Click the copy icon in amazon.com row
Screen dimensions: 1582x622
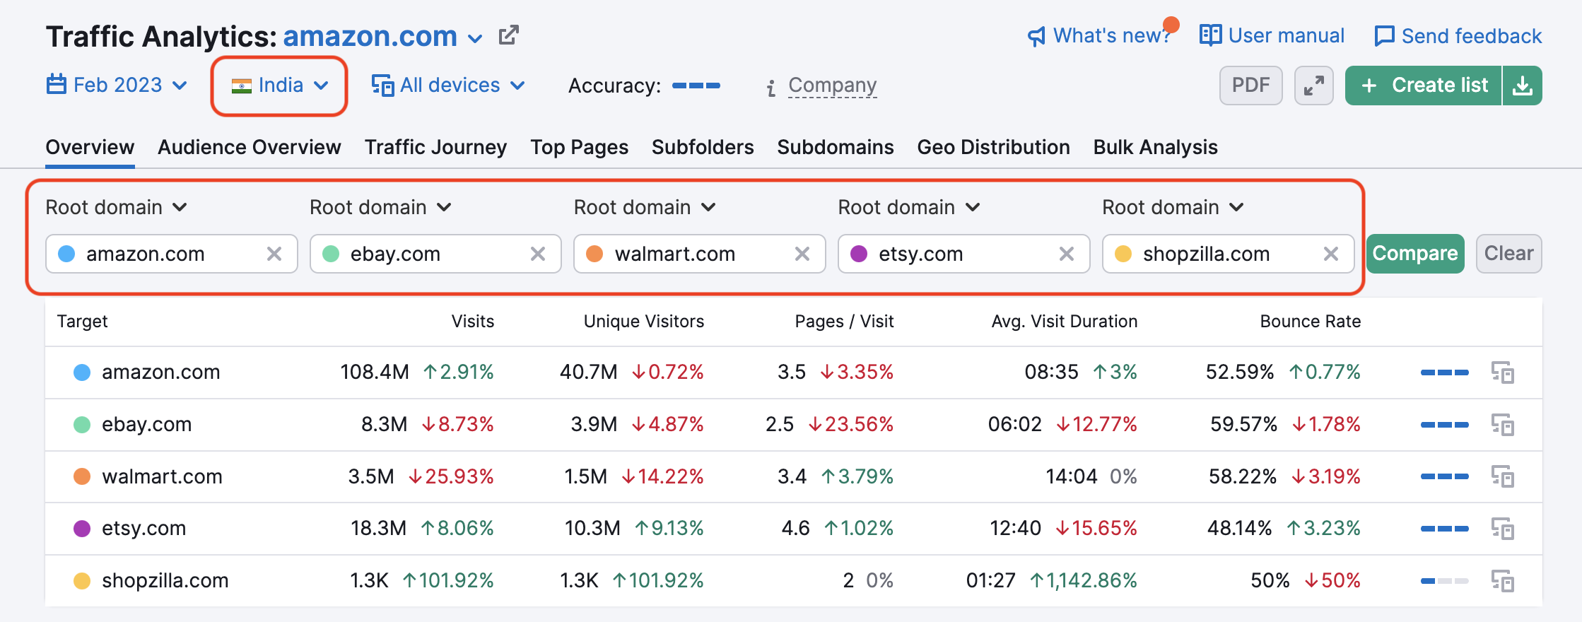point(1503,372)
